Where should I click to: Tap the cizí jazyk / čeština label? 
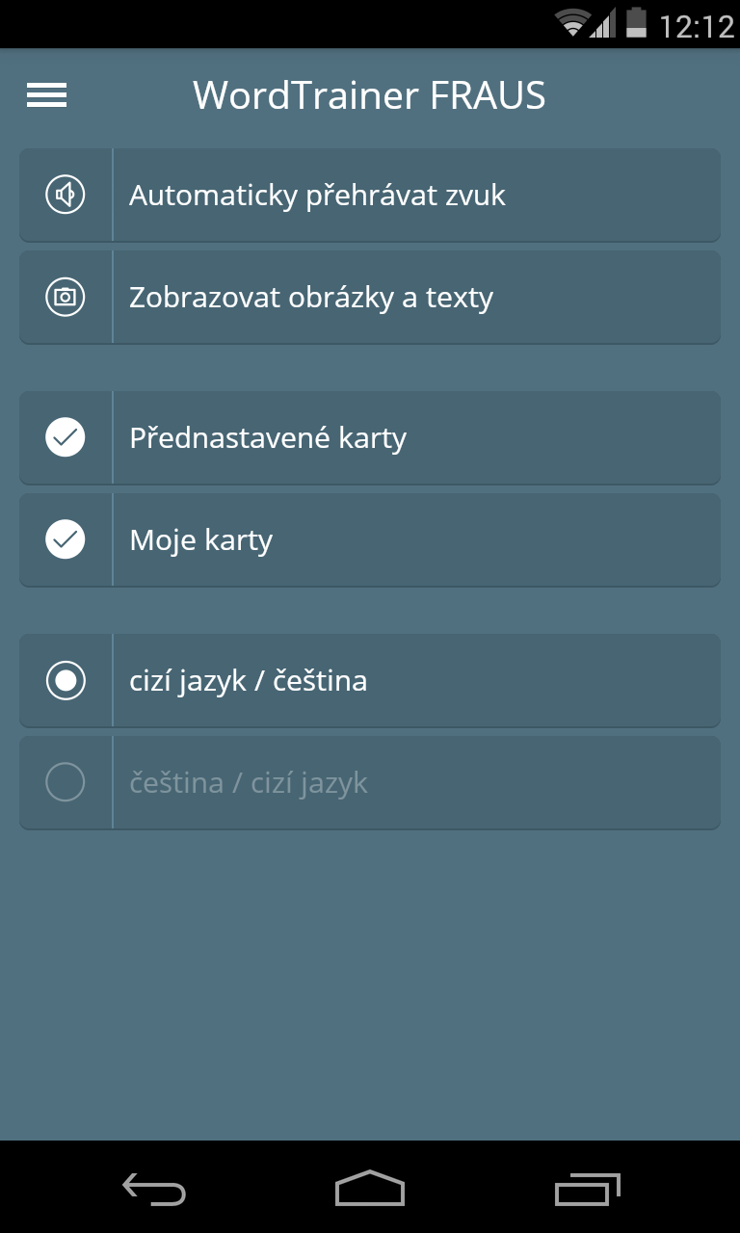(x=248, y=681)
